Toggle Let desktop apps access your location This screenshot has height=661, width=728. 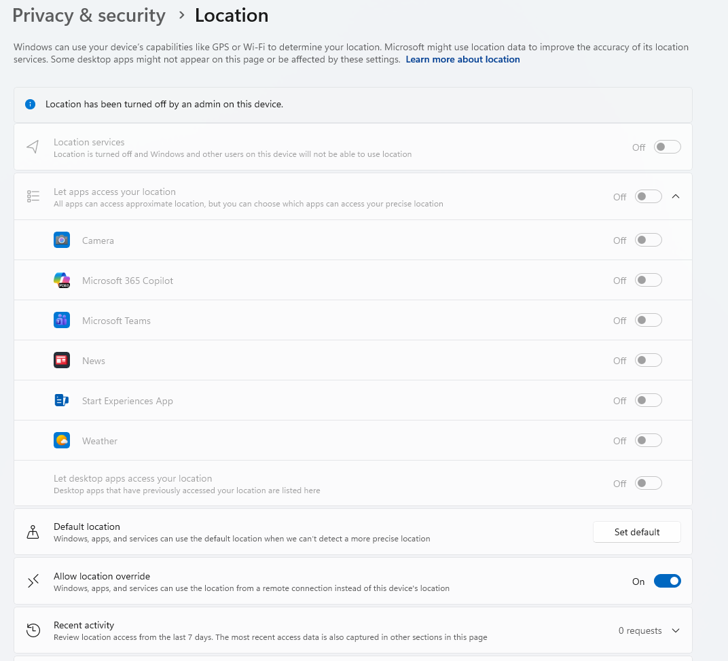(648, 483)
